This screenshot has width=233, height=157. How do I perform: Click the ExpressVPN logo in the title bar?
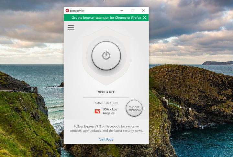67,11
